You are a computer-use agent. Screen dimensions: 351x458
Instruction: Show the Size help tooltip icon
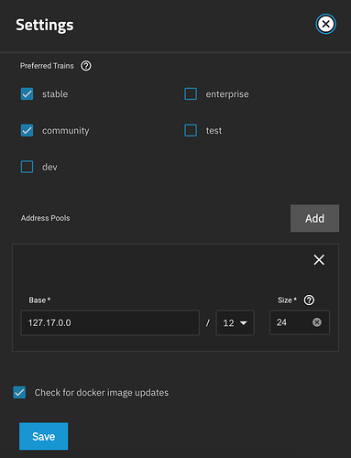coord(309,300)
